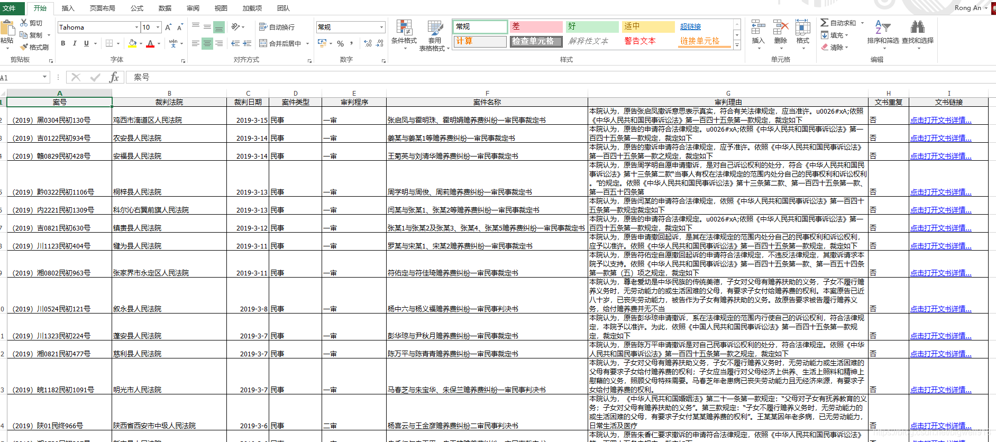Image resolution: width=996 pixels, height=442 pixels.
Task: Expand the font color dropdown arrow
Action: [159, 43]
